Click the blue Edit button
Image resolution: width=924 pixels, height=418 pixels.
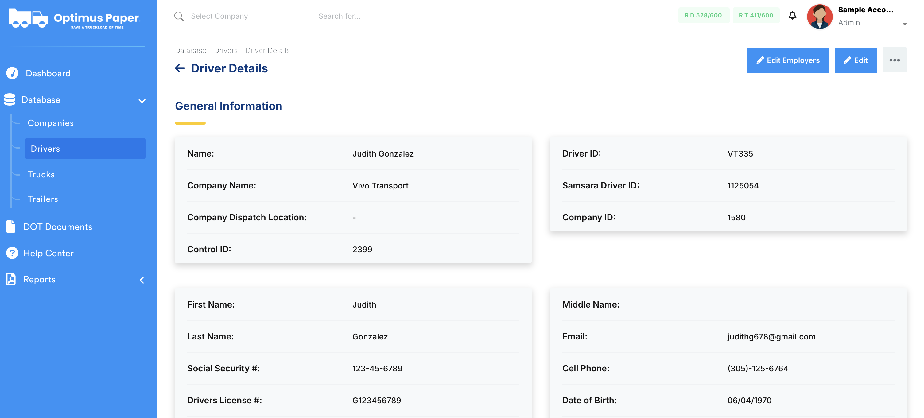coord(856,60)
